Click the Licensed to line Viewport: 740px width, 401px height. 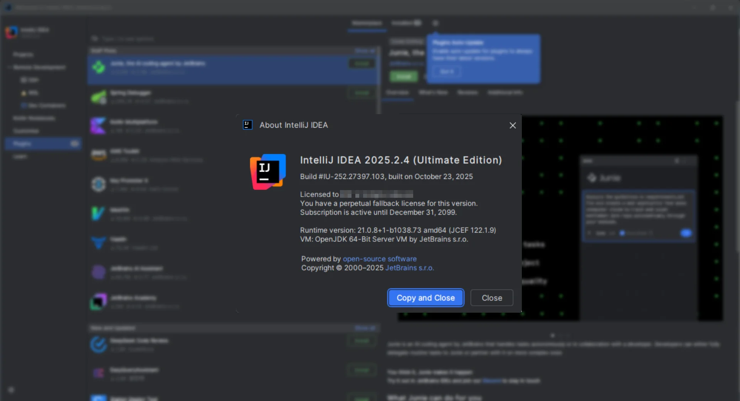click(x=357, y=194)
